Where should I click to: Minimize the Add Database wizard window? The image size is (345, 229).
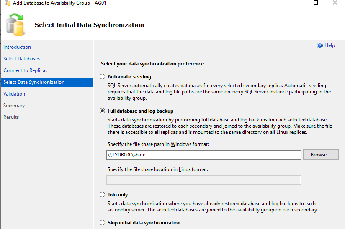(x=297, y=3)
